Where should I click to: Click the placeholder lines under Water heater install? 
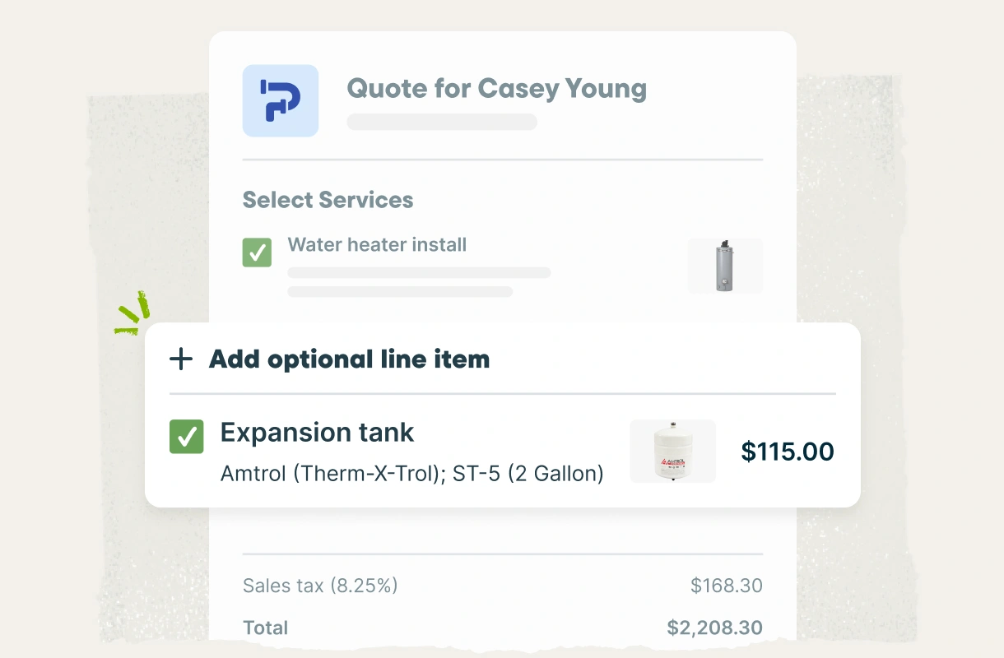[x=418, y=281]
